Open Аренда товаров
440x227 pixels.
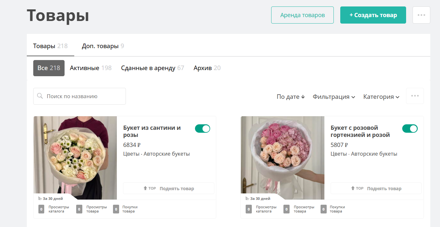pyautogui.click(x=302, y=15)
